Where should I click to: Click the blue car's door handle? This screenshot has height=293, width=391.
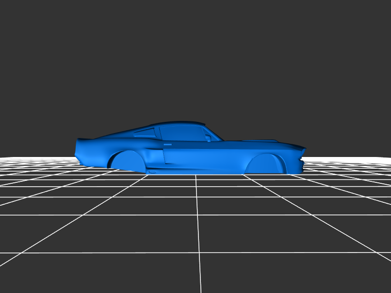pyautogui.click(x=168, y=145)
